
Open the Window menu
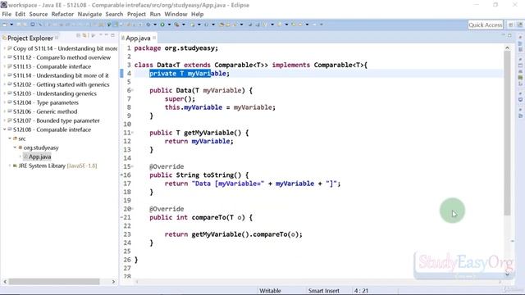click(176, 14)
